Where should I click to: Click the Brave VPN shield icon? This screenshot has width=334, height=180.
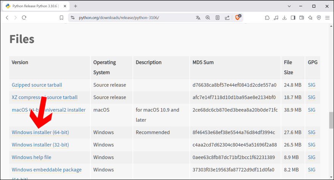[x=319, y=18]
